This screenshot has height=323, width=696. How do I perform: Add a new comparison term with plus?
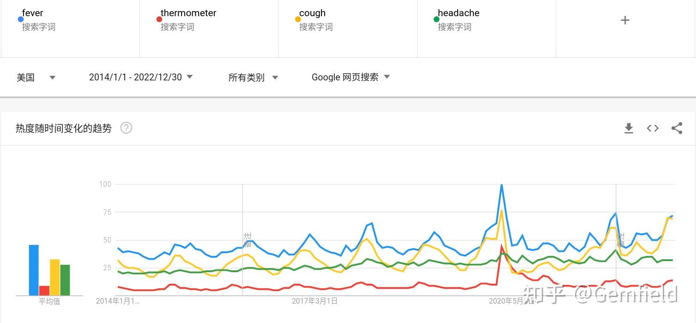pyautogui.click(x=625, y=20)
